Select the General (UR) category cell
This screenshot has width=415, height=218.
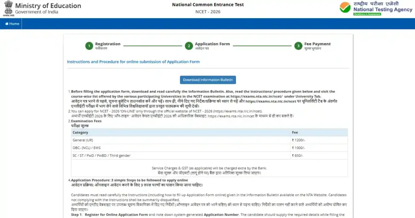tap(82, 140)
